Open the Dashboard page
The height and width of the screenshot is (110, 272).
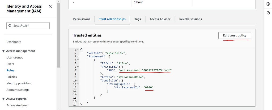pyautogui.click(x=14, y=42)
